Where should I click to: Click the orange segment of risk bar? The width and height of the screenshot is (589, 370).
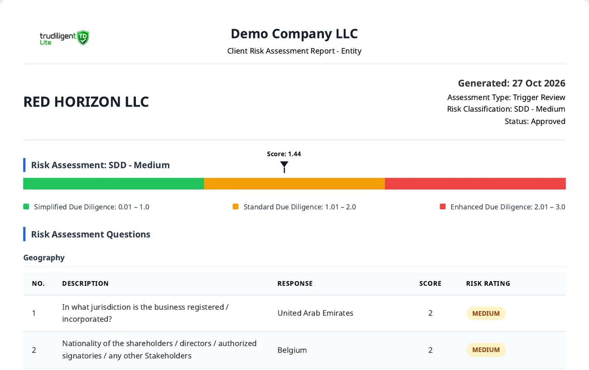(294, 183)
